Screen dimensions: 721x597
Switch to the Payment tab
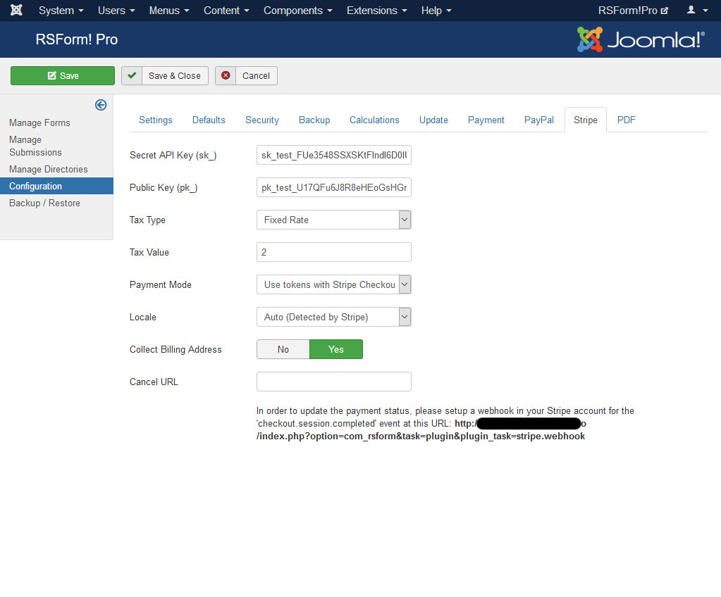(x=486, y=120)
